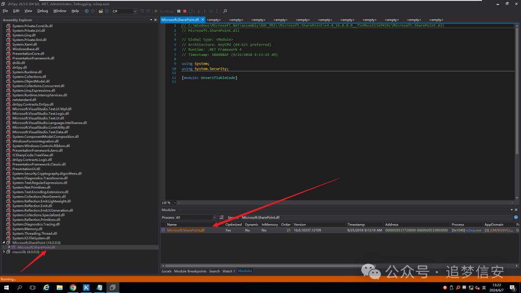Click the Continue debugging button
This screenshot has width=521, height=293.
[x=164, y=11]
